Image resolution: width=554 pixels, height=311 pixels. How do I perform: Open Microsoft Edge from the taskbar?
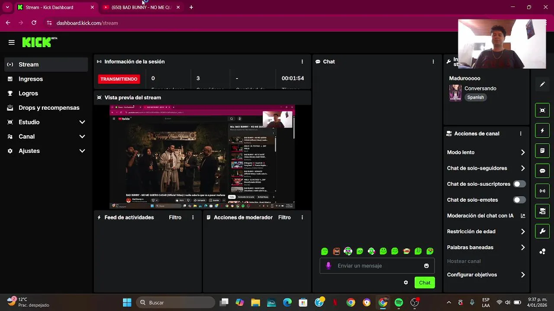(287, 302)
